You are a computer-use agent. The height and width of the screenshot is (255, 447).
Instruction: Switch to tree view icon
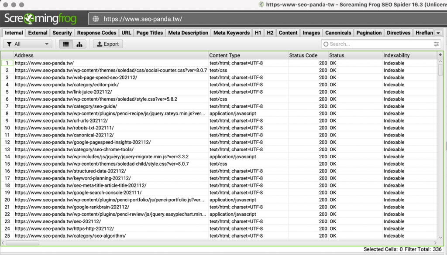pos(79,44)
